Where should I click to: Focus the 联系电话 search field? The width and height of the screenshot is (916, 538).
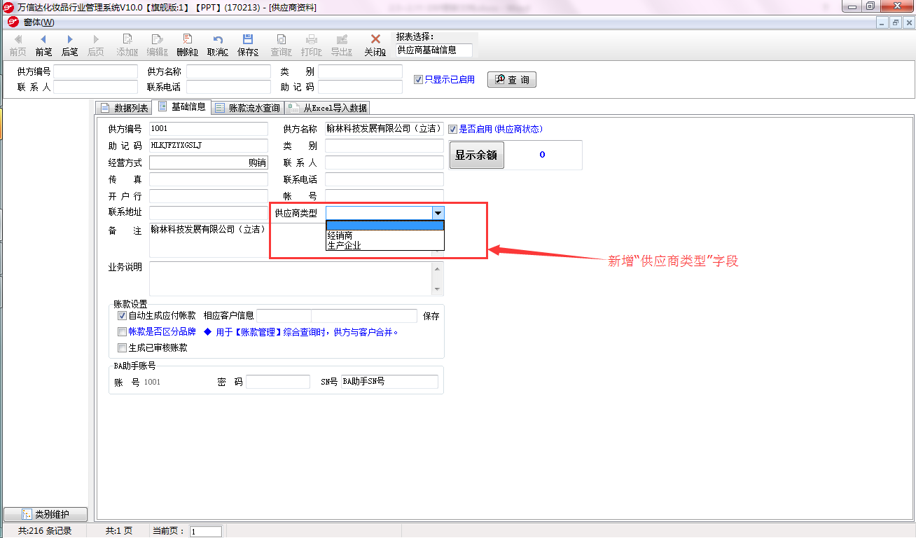point(228,87)
